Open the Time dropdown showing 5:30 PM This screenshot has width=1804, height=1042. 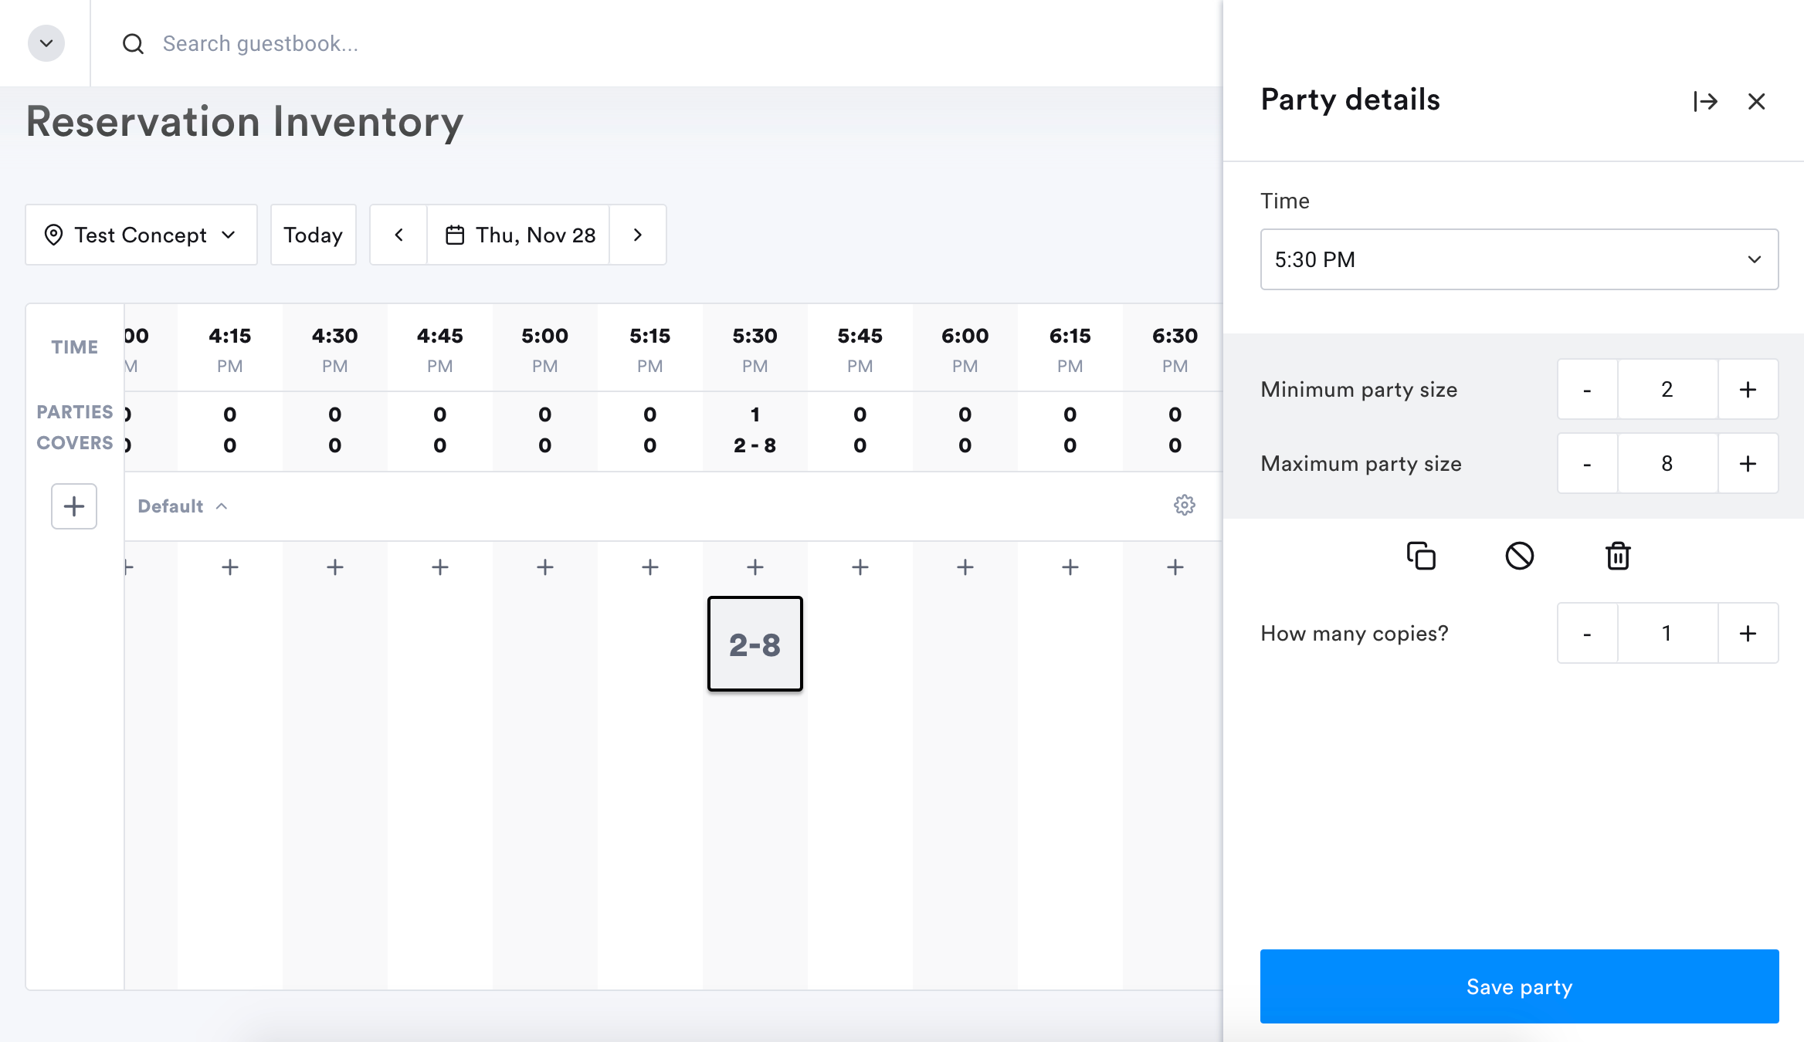point(1519,259)
